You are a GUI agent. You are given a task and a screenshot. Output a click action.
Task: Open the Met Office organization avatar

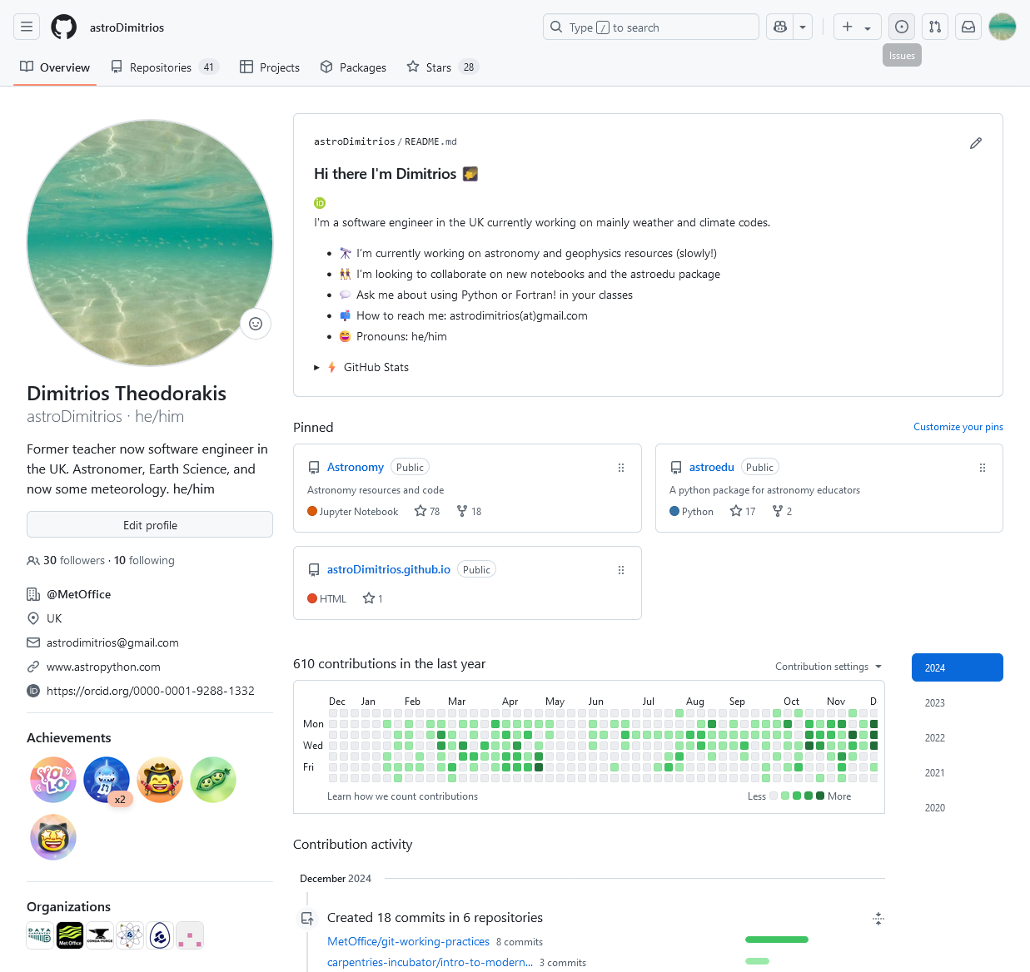(70, 935)
